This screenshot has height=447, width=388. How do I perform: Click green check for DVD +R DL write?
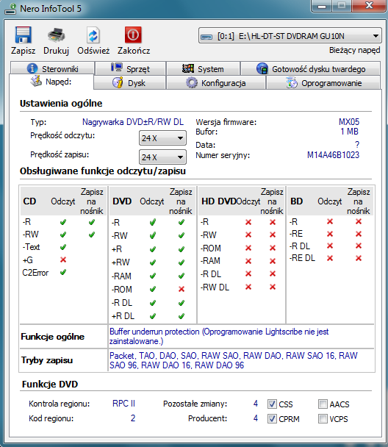tap(182, 316)
